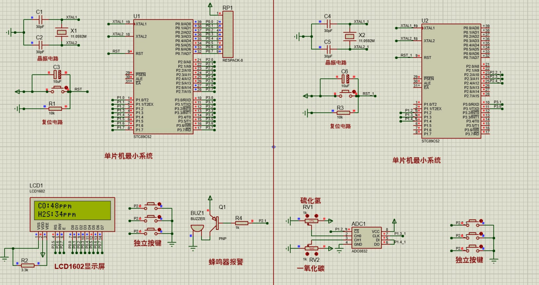Click the right red adjust dot below RV2
This screenshot has height=285, width=539.
click(316, 253)
